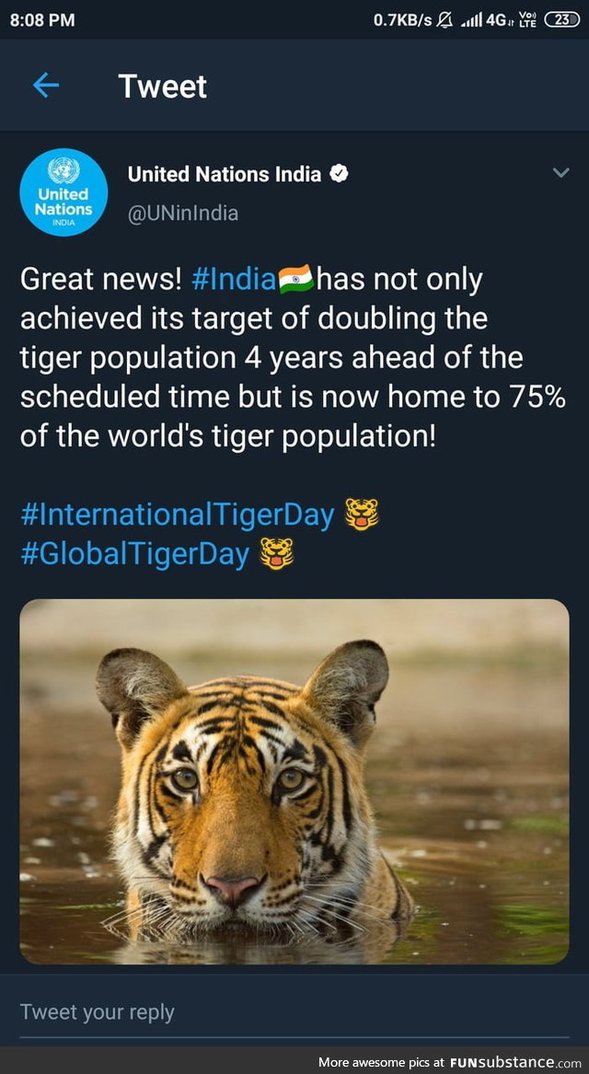Tap the 8:08 PM clock
Screen dimensions: 589x1074
pyautogui.click(x=42, y=20)
